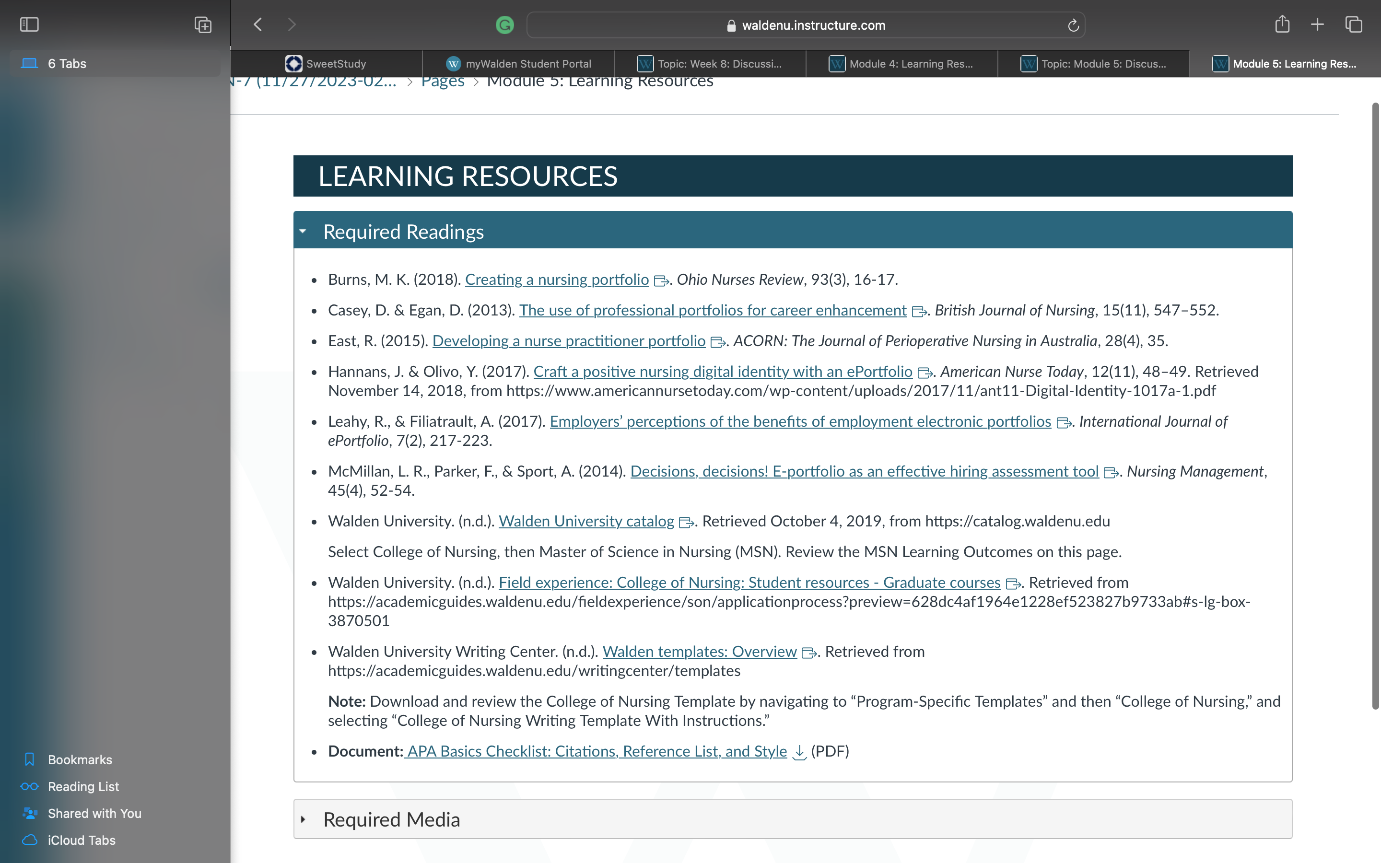Switch to the Module 5 Discussion tab
Screen dimensions: 1381x863
tap(1093, 63)
